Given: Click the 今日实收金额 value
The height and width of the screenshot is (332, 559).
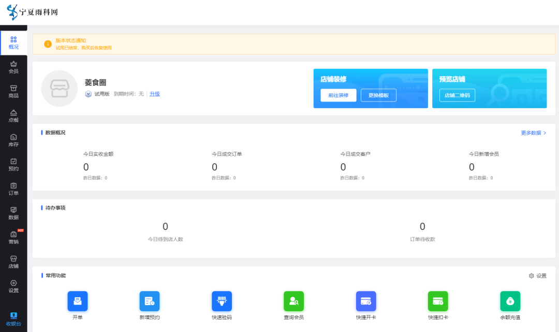Looking at the screenshot, I should pos(86,167).
